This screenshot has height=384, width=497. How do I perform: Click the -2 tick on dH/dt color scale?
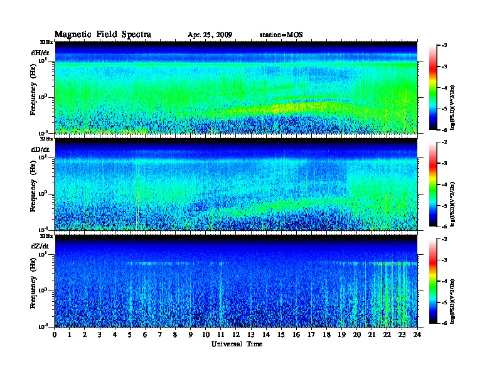(x=444, y=46)
